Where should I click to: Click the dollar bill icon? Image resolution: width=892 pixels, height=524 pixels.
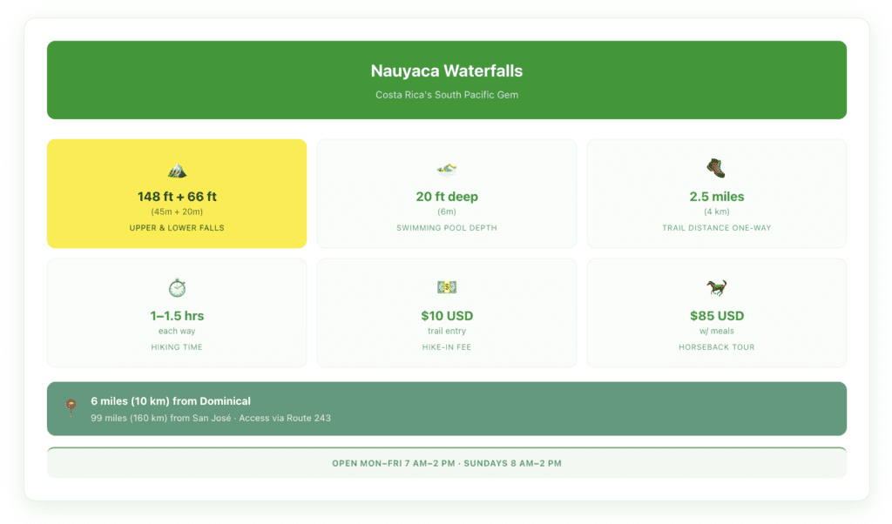(x=447, y=287)
